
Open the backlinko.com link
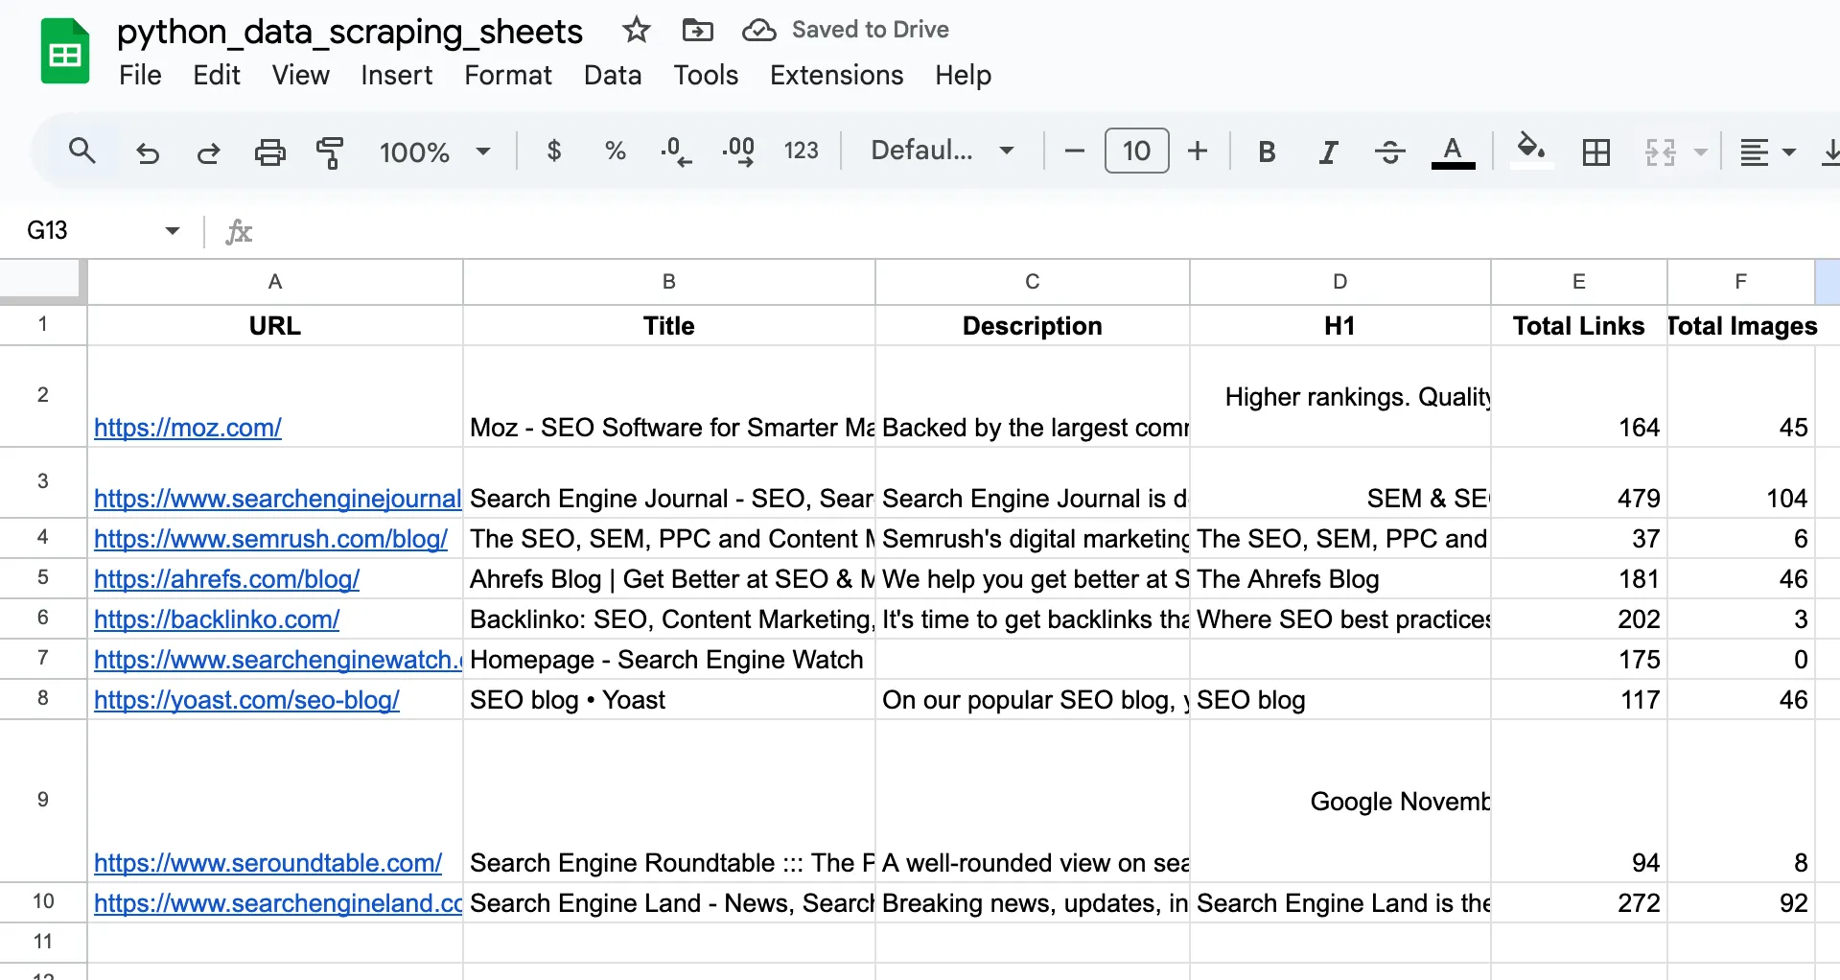click(x=217, y=619)
